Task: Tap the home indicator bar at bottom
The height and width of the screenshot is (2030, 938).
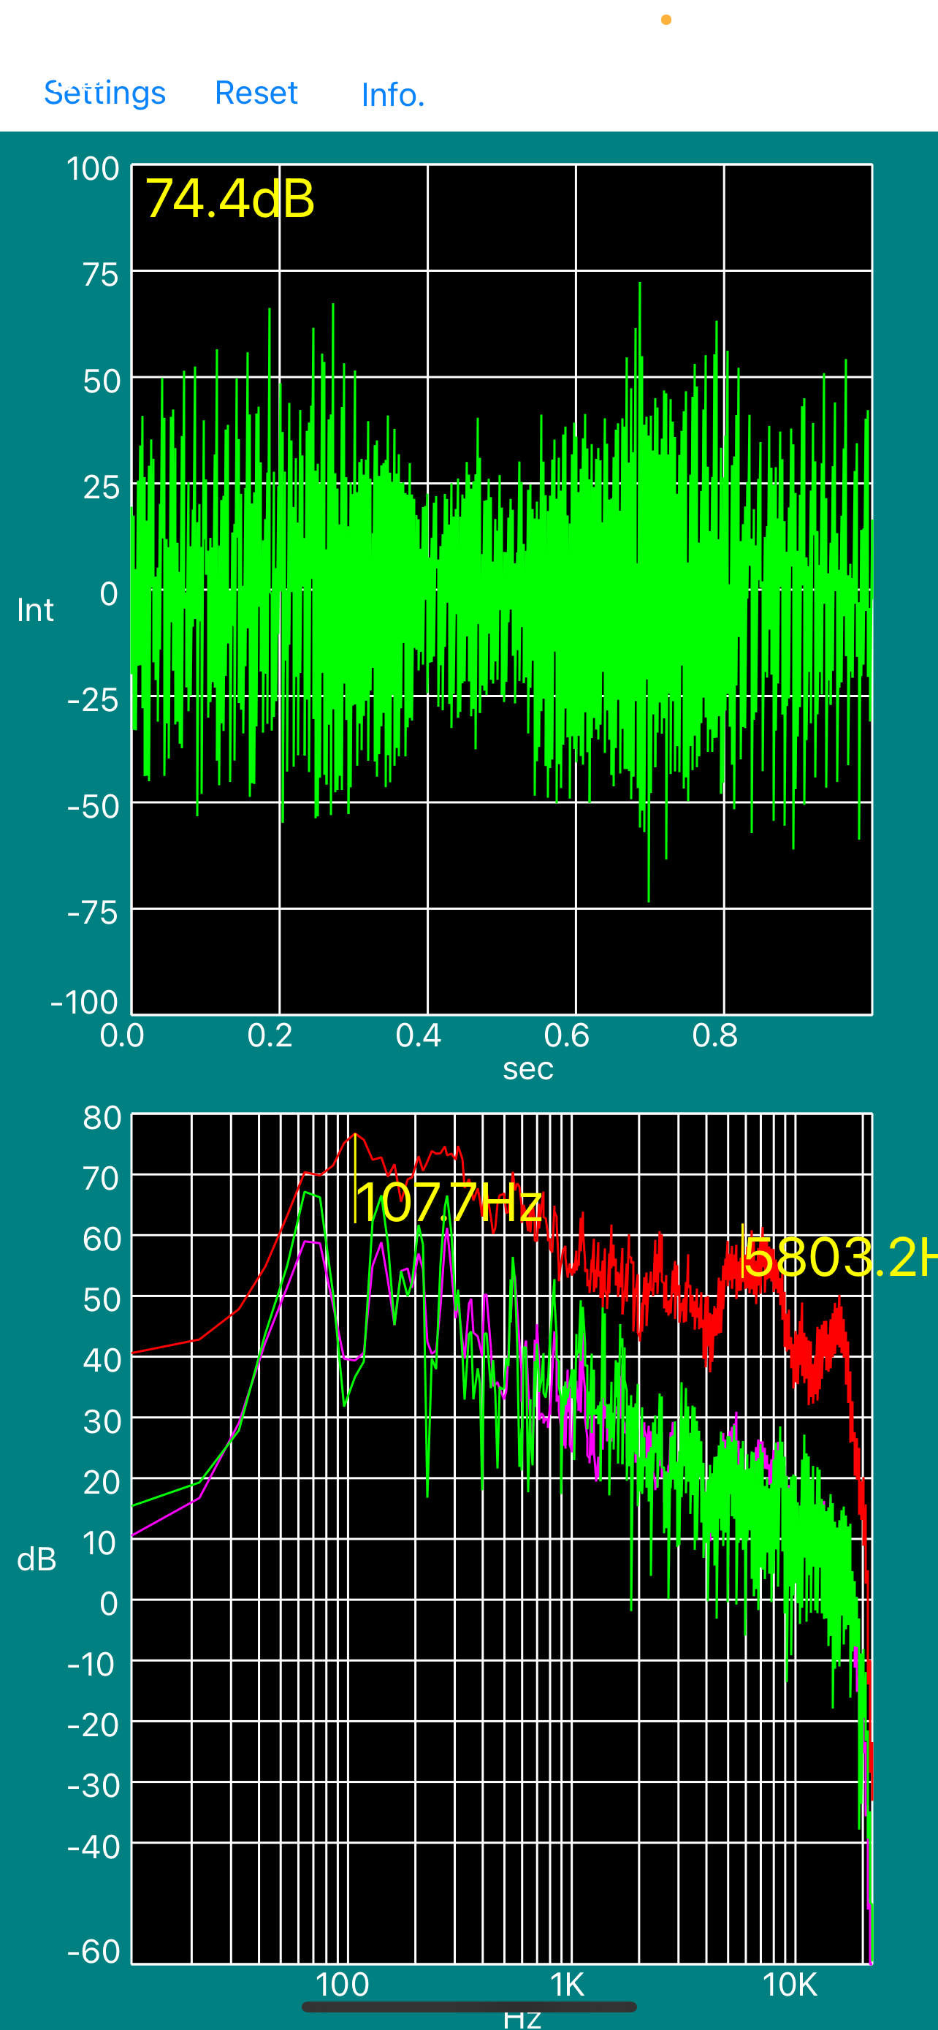Action: tap(470, 2007)
